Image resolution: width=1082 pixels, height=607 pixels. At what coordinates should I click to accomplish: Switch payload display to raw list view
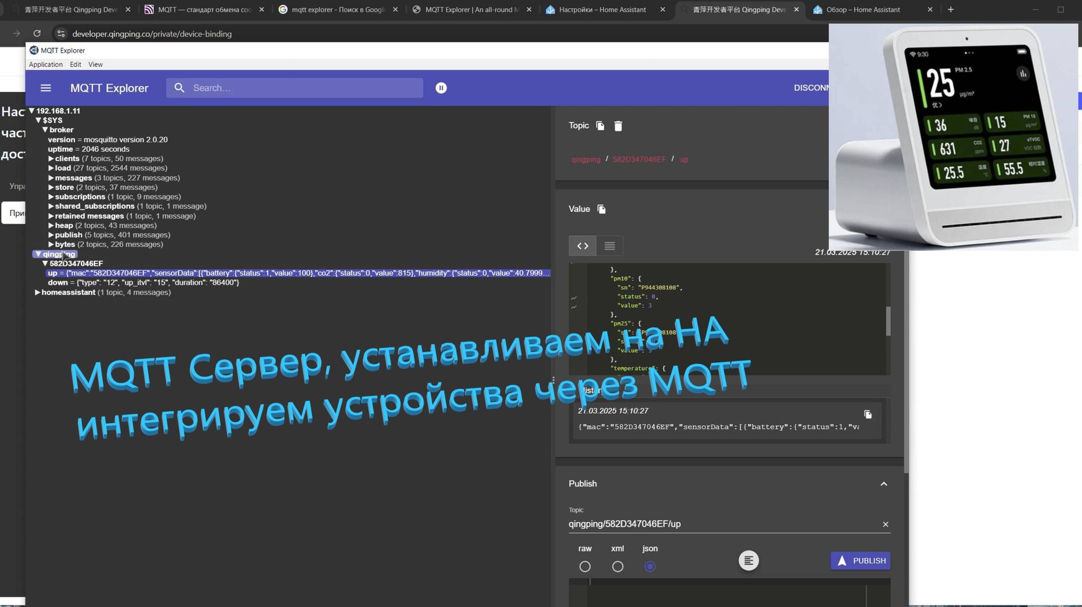pos(609,246)
